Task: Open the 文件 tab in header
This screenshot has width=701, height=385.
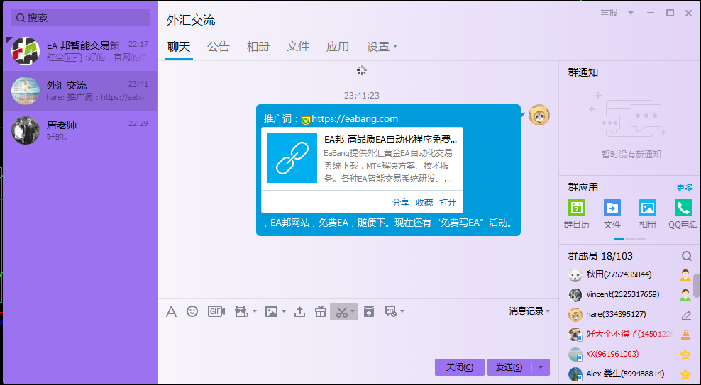Action: 298,47
